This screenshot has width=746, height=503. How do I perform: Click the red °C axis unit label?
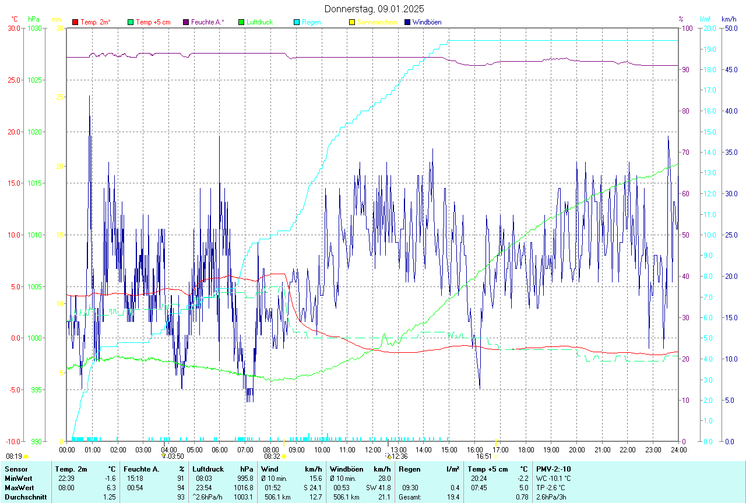tap(15, 19)
